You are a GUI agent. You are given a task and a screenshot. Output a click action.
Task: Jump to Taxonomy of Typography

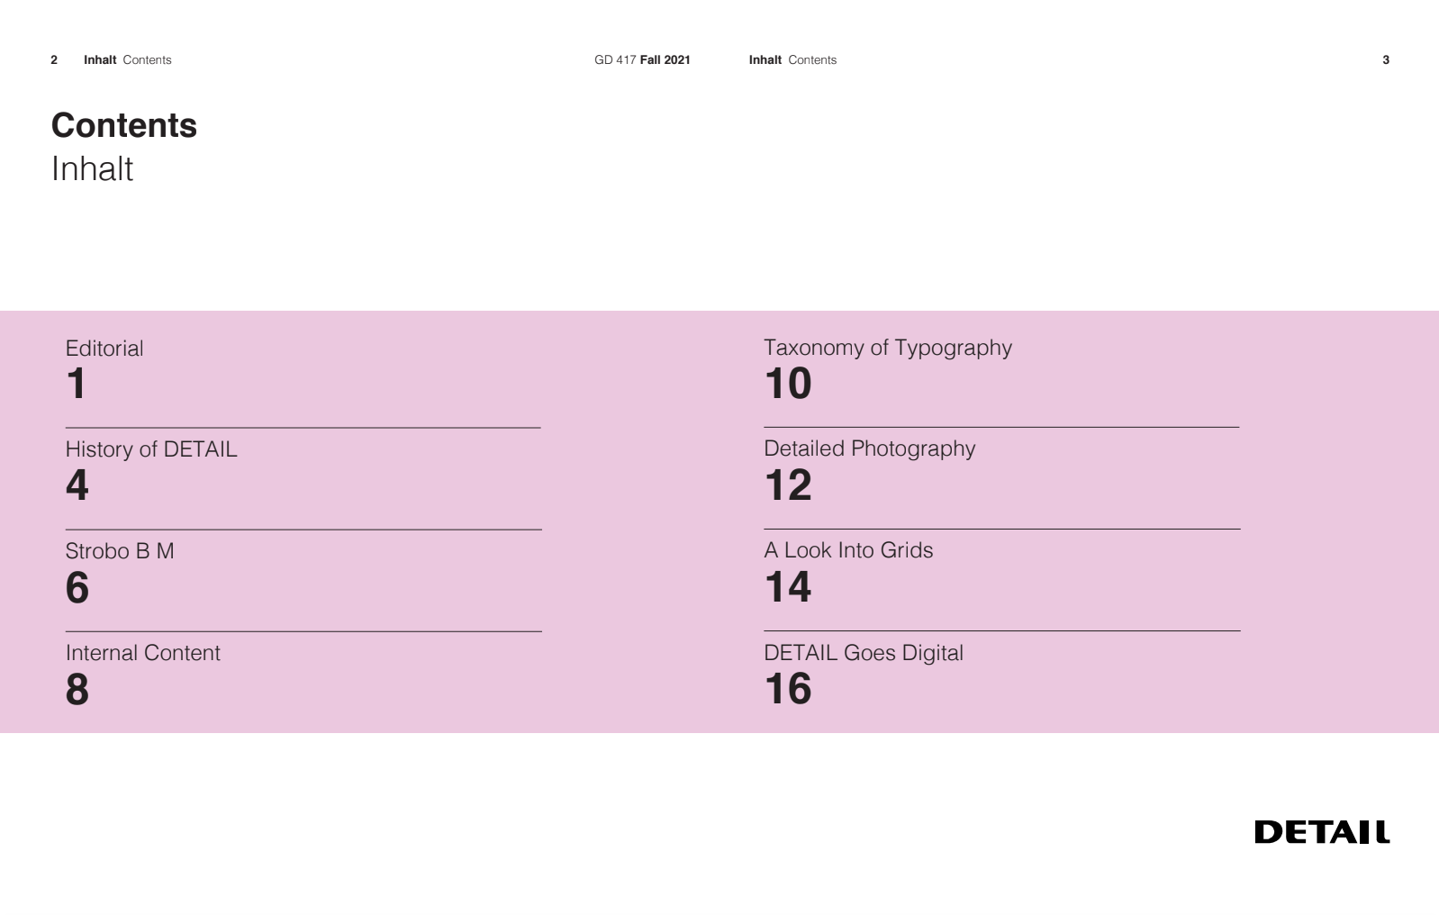pyautogui.click(x=887, y=348)
